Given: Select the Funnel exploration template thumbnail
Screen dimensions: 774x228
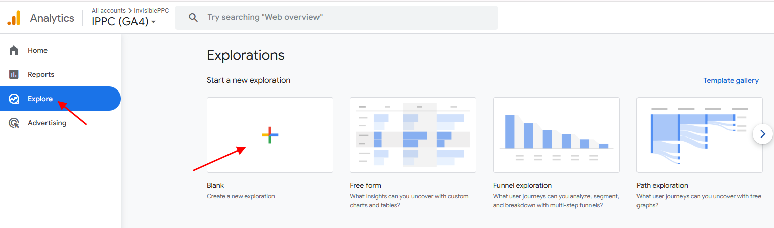Looking at the screenshot, I should [557, 135].
